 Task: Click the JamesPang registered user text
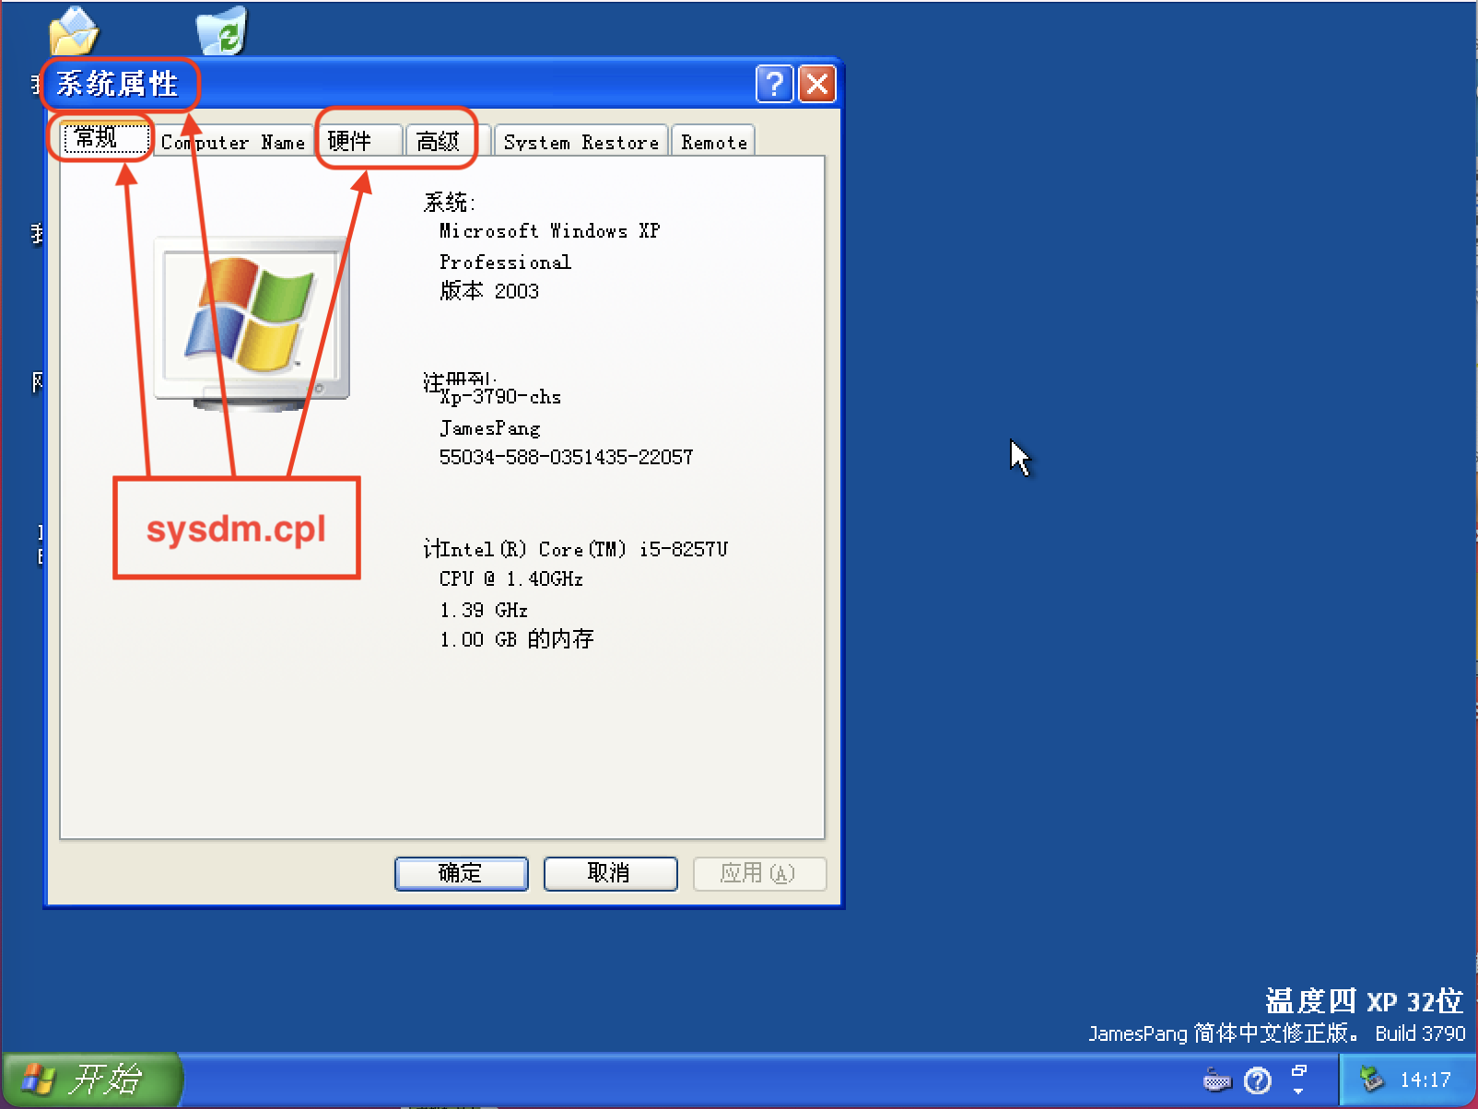(x=489, y=427)
